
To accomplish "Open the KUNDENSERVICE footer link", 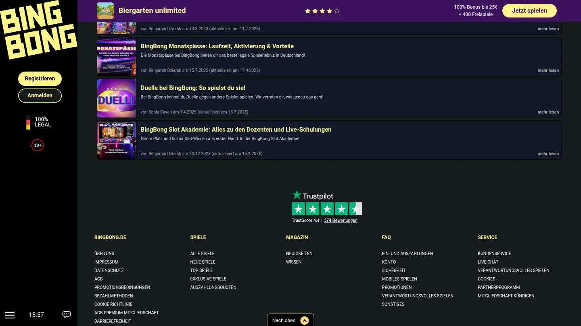I will click(x=494, y=254).
